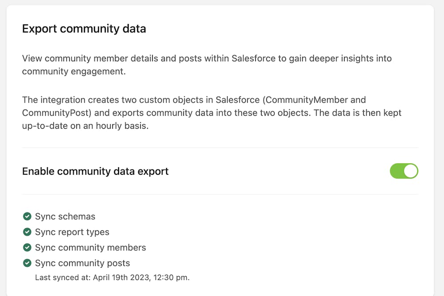Select the Sync schemas status item
This screenshot has height=296, width=444.
pyautogui.click(x=59, y=217)
